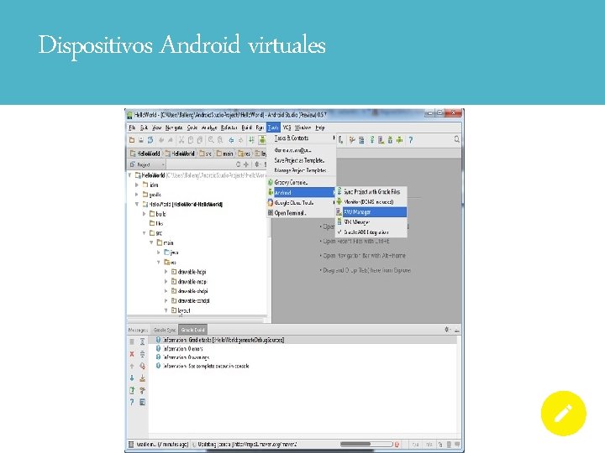This screenshot has width=605, height=453.
Task: Click the Save All disk icon in the toolbar
Action: tap(141, 140)
